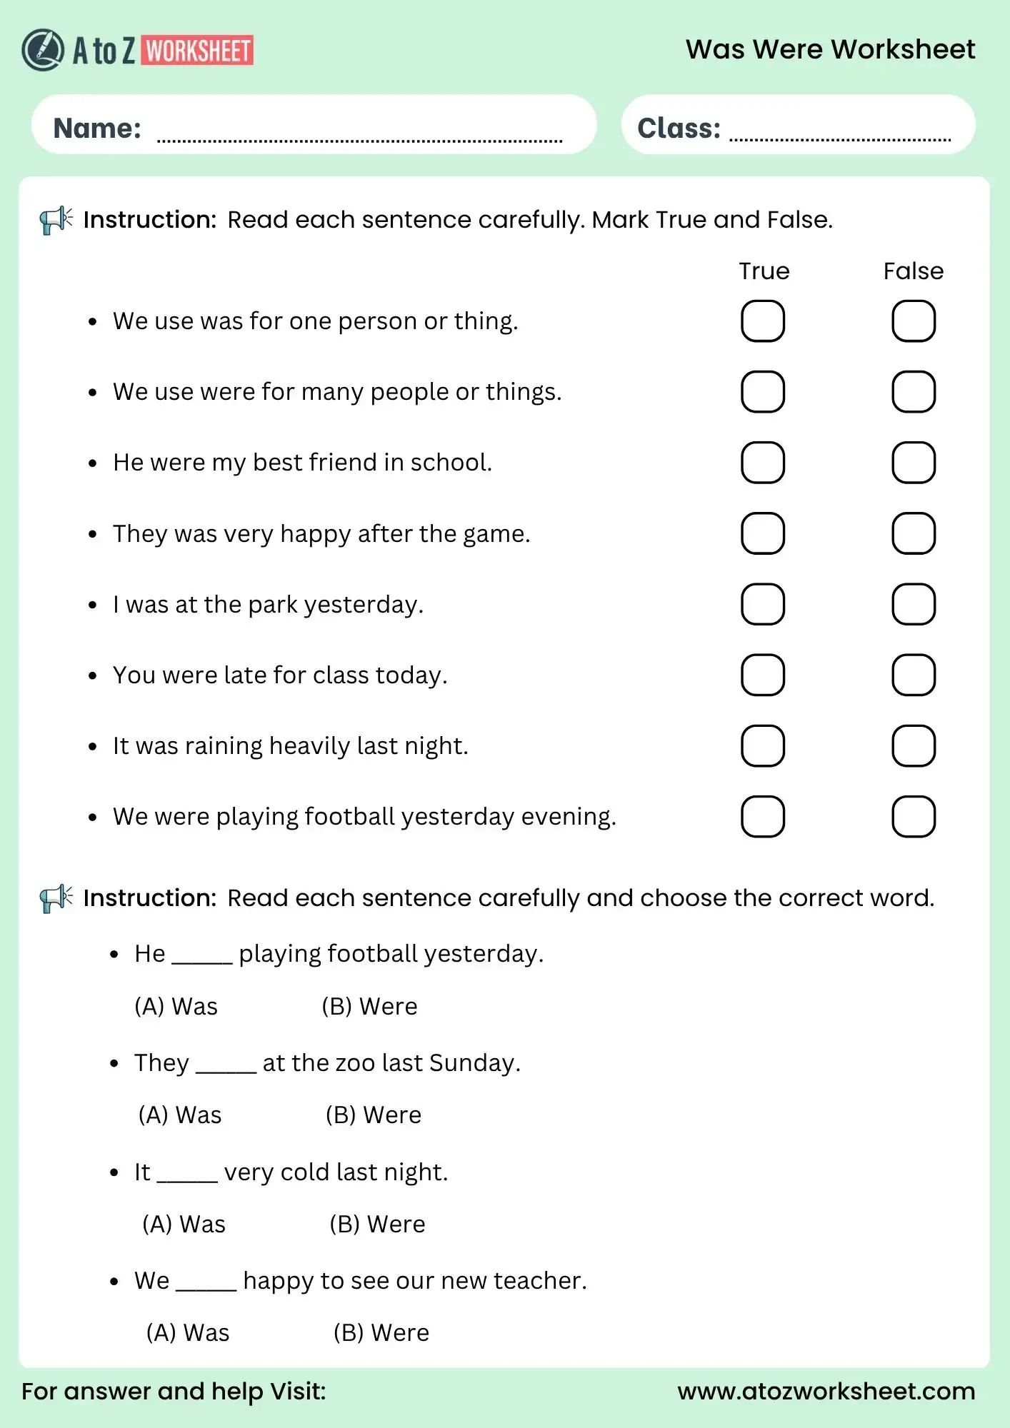
Task: Mark True for 'It was raining heavily'
Action: click(x=763, y=746)
